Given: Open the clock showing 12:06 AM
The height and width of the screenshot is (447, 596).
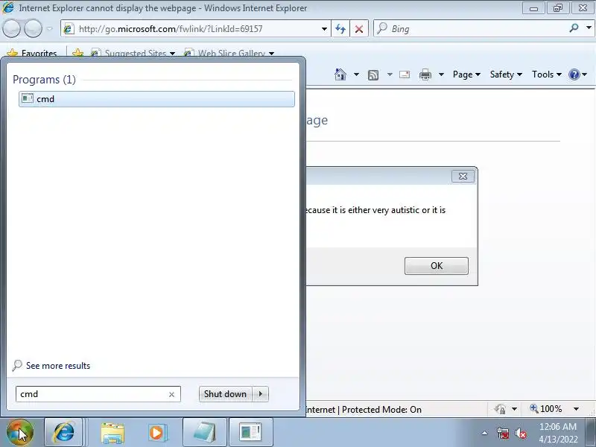Looking at the screenshot, I should [557, 433].
